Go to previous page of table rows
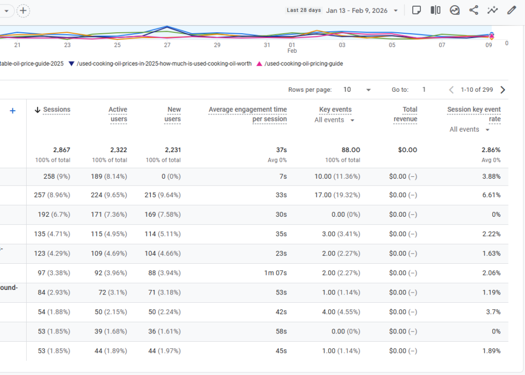Screen dimensions: 525x375 pyautogui.click(x=451, y=90)
